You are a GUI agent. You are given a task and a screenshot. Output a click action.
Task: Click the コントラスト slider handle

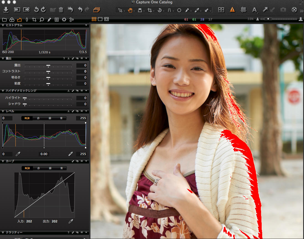pyautogui.click(x=48, y=72)
